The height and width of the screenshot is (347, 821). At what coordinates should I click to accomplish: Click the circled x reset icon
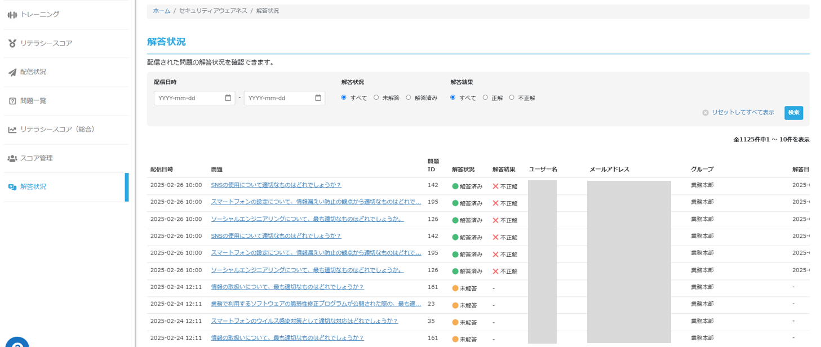tap(705, 113)
